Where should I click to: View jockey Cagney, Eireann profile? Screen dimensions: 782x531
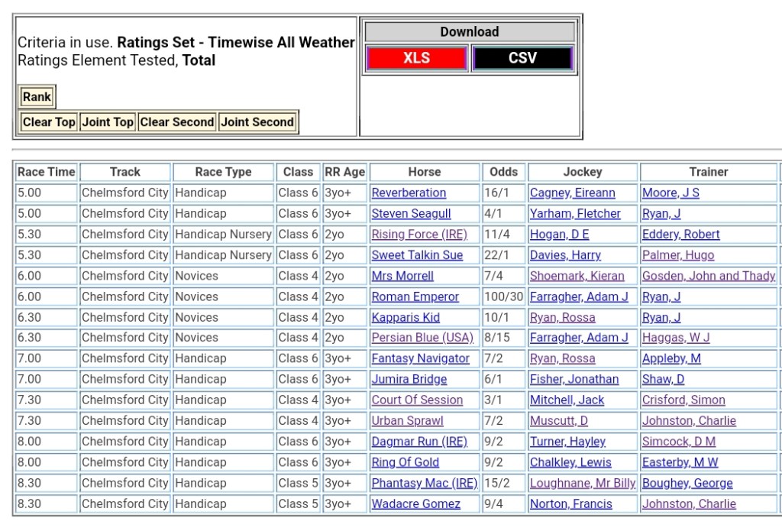pos(572,193)
